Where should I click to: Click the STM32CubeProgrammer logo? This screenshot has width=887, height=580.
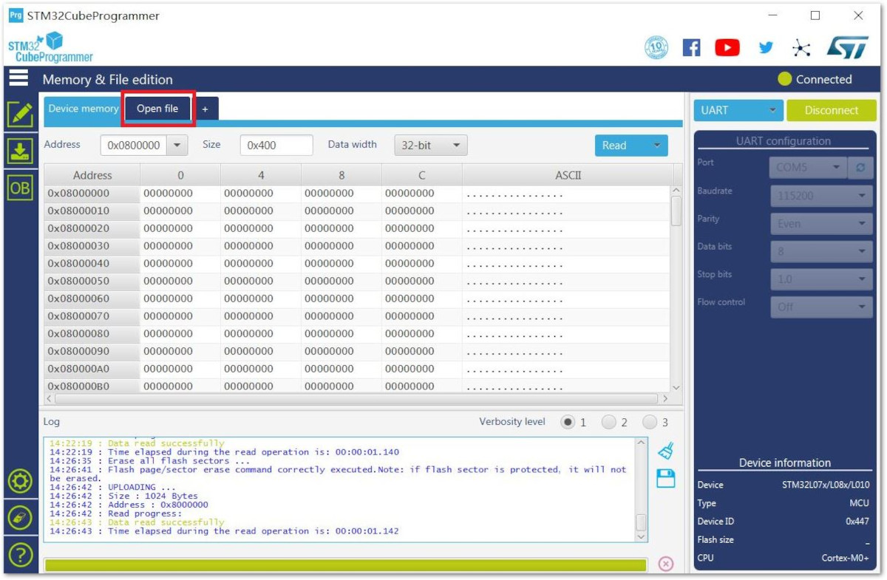50,47
